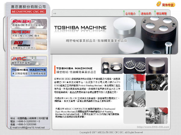
Task: Open the TAIYO KOKI grinder banner
Action: click(x=29, y=35)
